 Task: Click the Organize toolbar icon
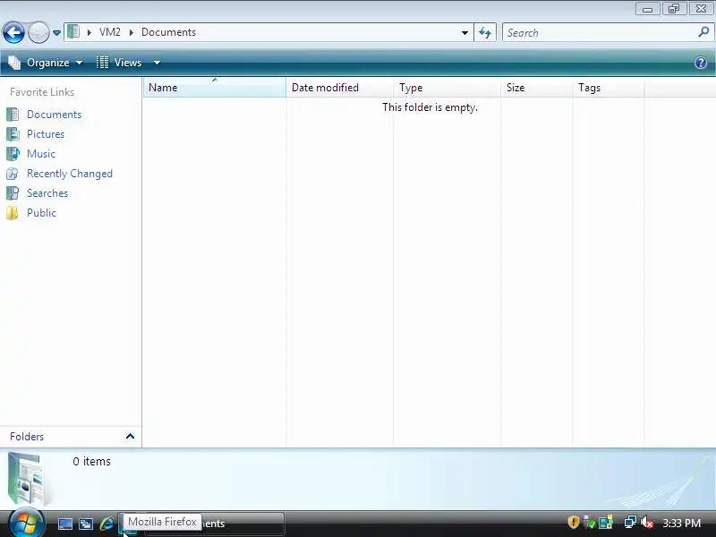point(14,63)
